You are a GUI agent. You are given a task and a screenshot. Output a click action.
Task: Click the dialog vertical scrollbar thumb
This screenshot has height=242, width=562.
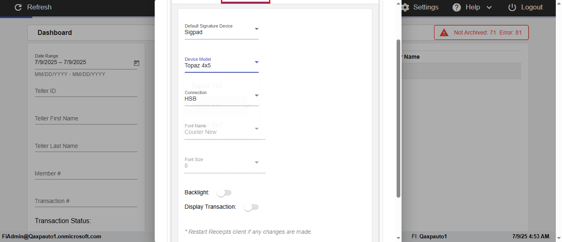pyautogui.click(x=398, y=118)
